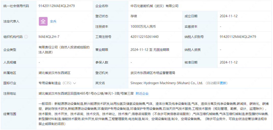Click the 人员规模 label cell

[x=19, y=62]
